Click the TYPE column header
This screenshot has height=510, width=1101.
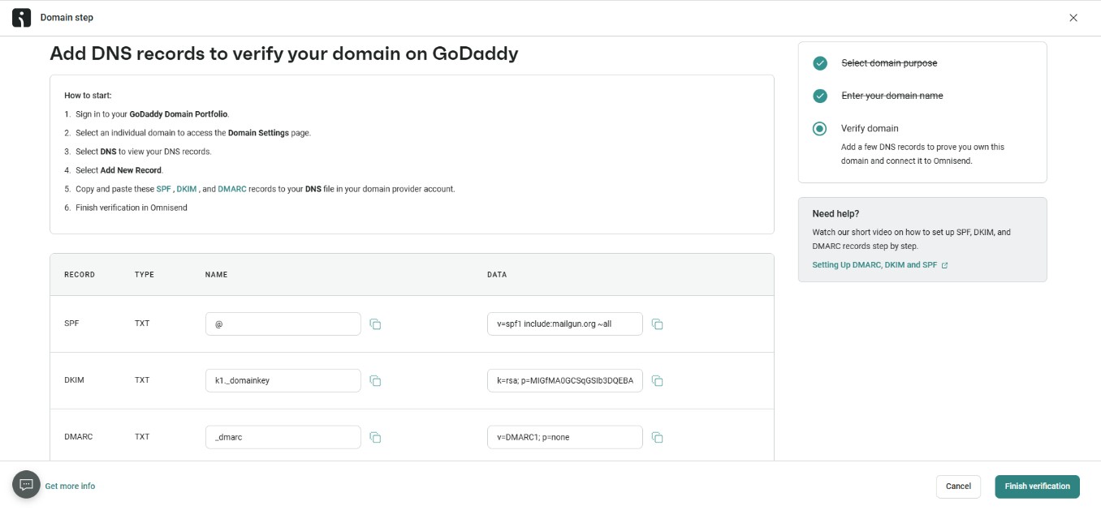coord(145,275)
